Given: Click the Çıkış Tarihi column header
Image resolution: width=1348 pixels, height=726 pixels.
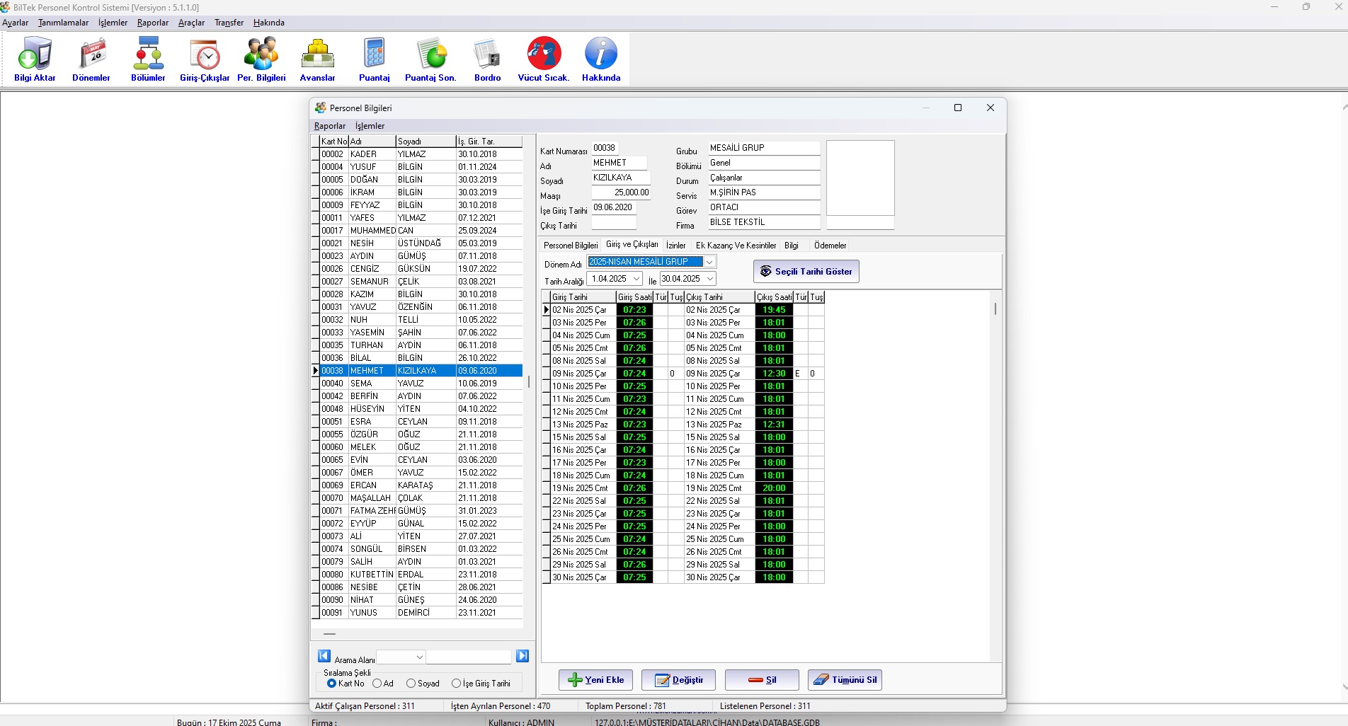Looking at the screenshot, I should point(719,297).
